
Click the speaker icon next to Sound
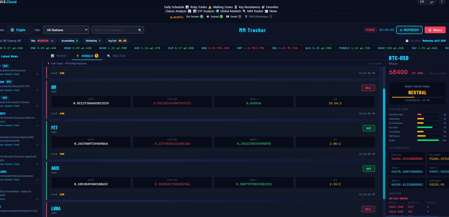208,16
